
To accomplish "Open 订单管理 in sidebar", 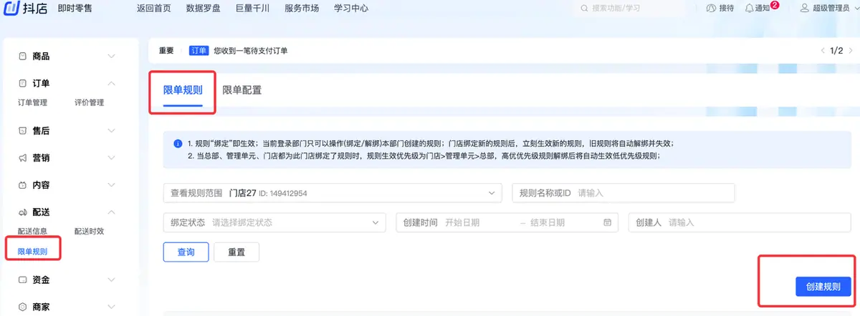I will [32, 103].
